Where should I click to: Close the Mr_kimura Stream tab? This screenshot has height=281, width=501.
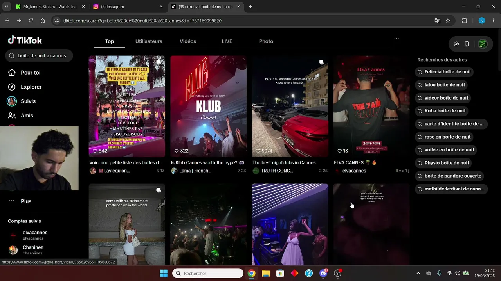coord(83,7)
